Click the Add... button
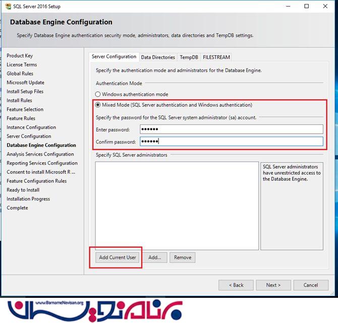338x323 pixels. pyautogui.click(x=155, y=257)
